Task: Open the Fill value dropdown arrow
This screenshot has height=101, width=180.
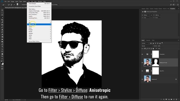Action: click(162, 49)
